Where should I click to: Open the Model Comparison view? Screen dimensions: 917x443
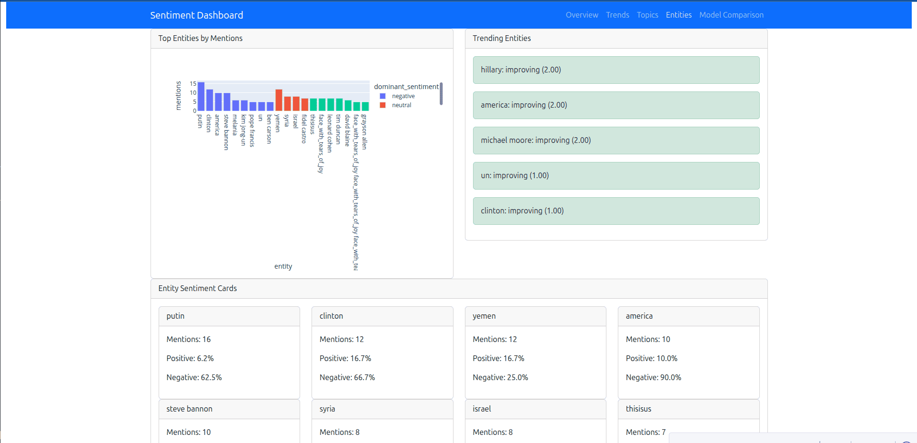click(x=731, y=15)
